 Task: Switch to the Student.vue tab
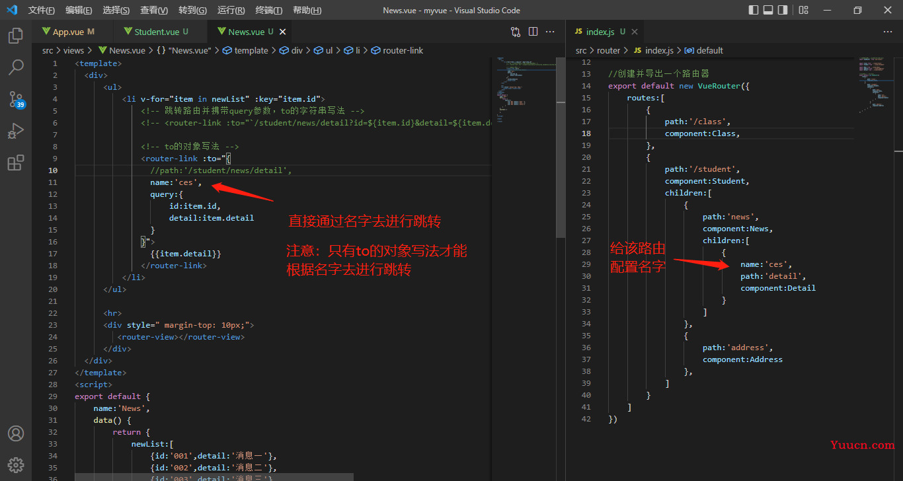(x=161, y=32)
